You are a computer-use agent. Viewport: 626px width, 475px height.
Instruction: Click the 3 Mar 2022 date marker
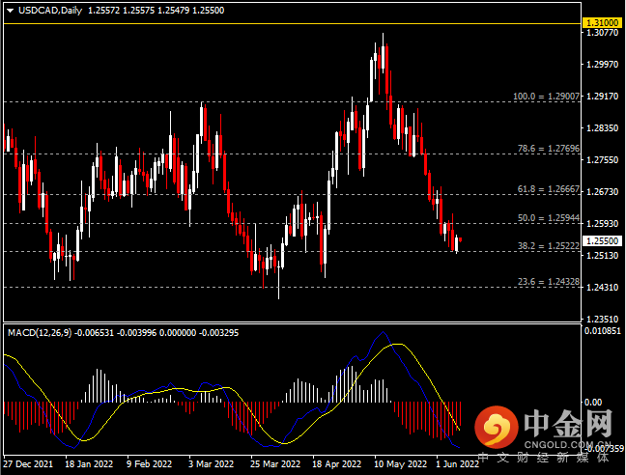211,463
